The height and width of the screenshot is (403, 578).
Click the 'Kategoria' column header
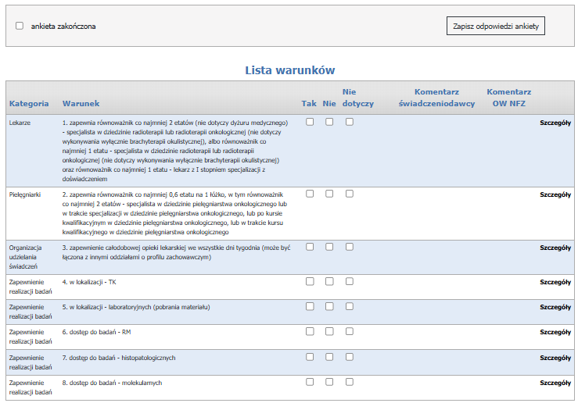pos(29,103)
